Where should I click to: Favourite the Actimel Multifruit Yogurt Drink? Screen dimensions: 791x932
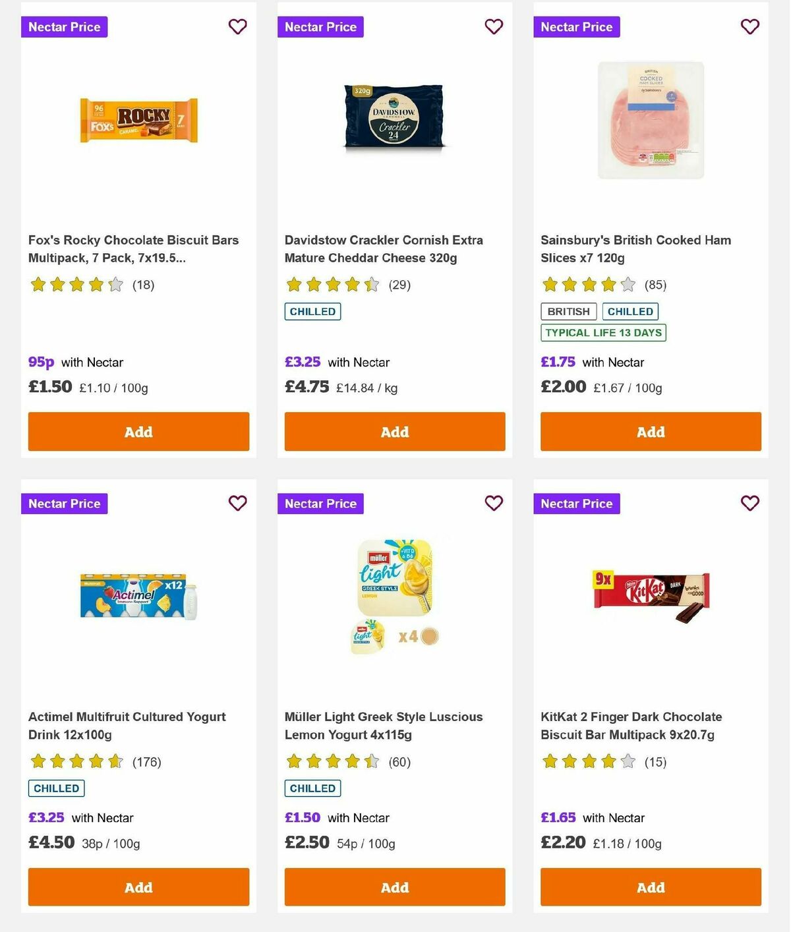tap(237, 503)
